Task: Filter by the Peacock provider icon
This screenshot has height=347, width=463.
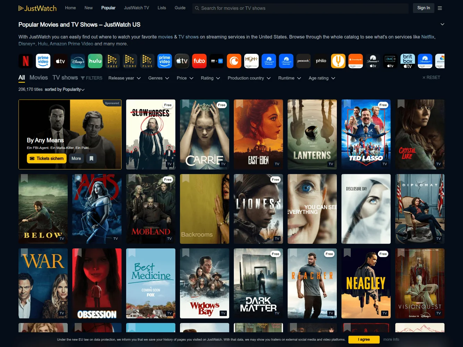Action: coord(304,61)
